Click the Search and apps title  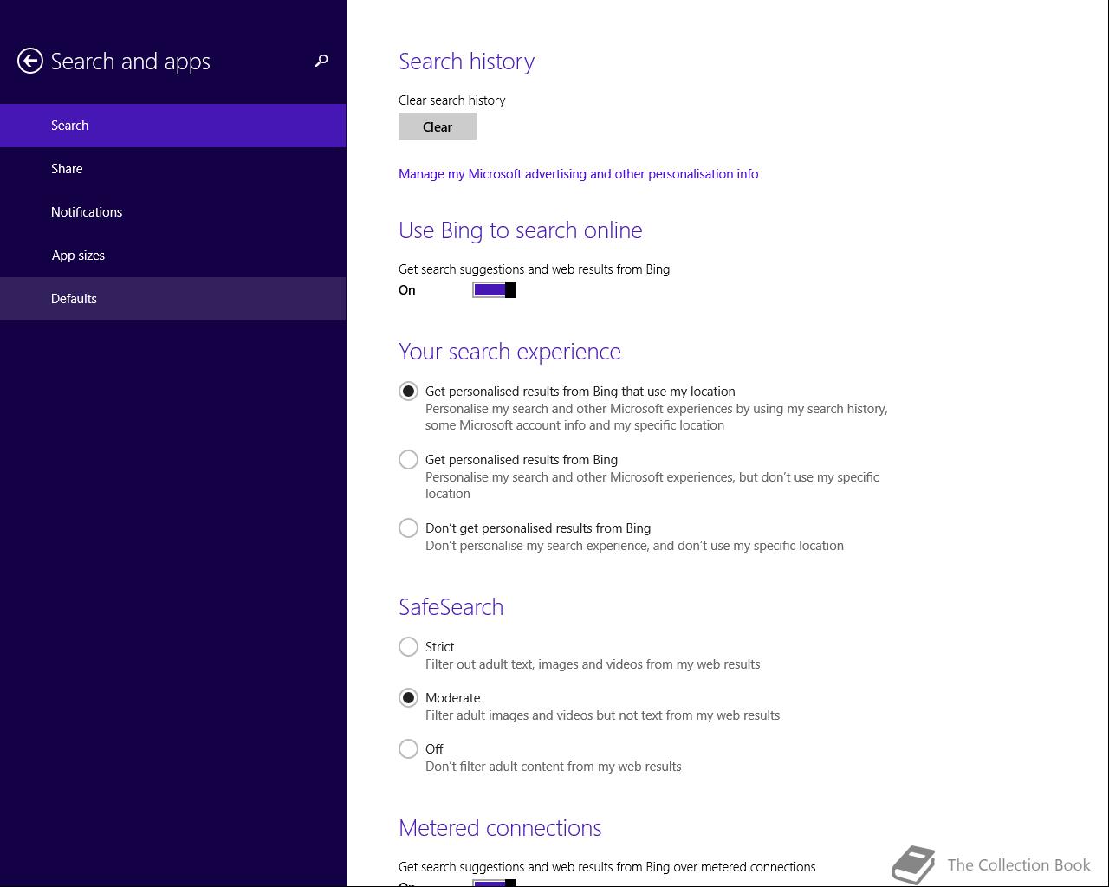point(130,62)
